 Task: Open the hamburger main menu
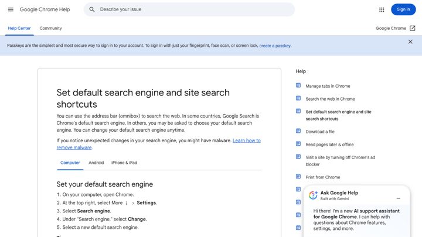(11, 9)
